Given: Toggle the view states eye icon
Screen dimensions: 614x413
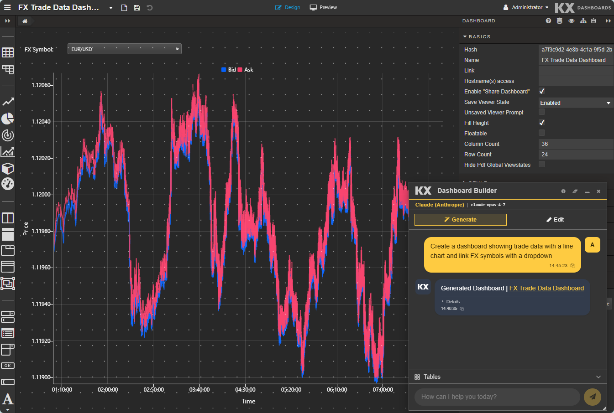Looking at the screenshot, I should 571,21.
